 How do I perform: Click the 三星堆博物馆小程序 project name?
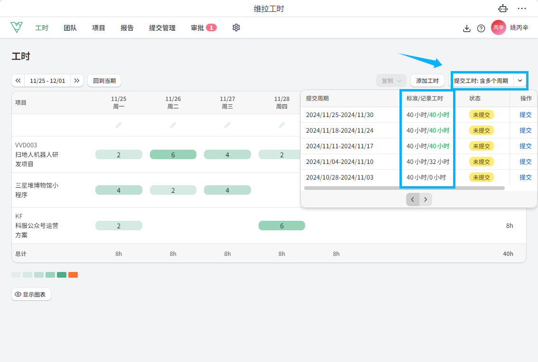pos(37,190)
